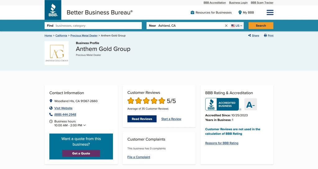Screen dimensions: 318x169
Task: Open the Business Login menu link
Action: point(238,3)
